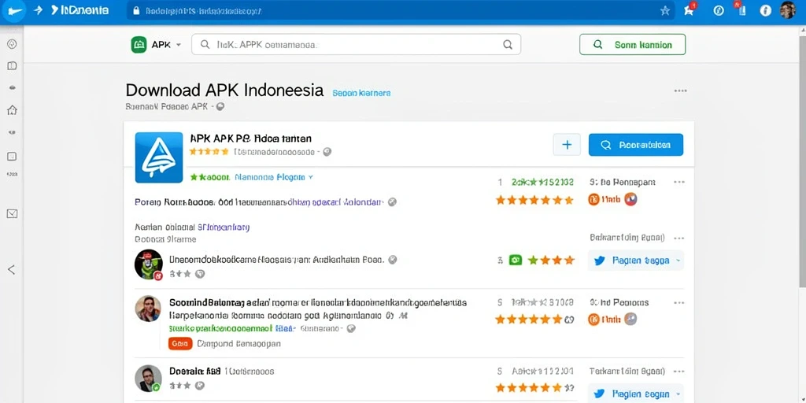This screenshot has height=403, width=806.
Task: Click the orange circle icon in the Pooions row
Action: 593,320
